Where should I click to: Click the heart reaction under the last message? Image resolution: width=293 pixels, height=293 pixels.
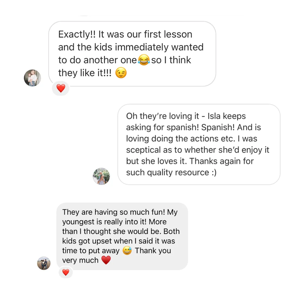pos(66,272)
